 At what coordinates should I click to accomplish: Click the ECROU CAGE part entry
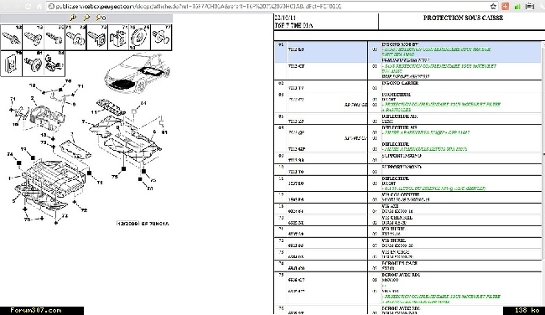pos(408,266)
